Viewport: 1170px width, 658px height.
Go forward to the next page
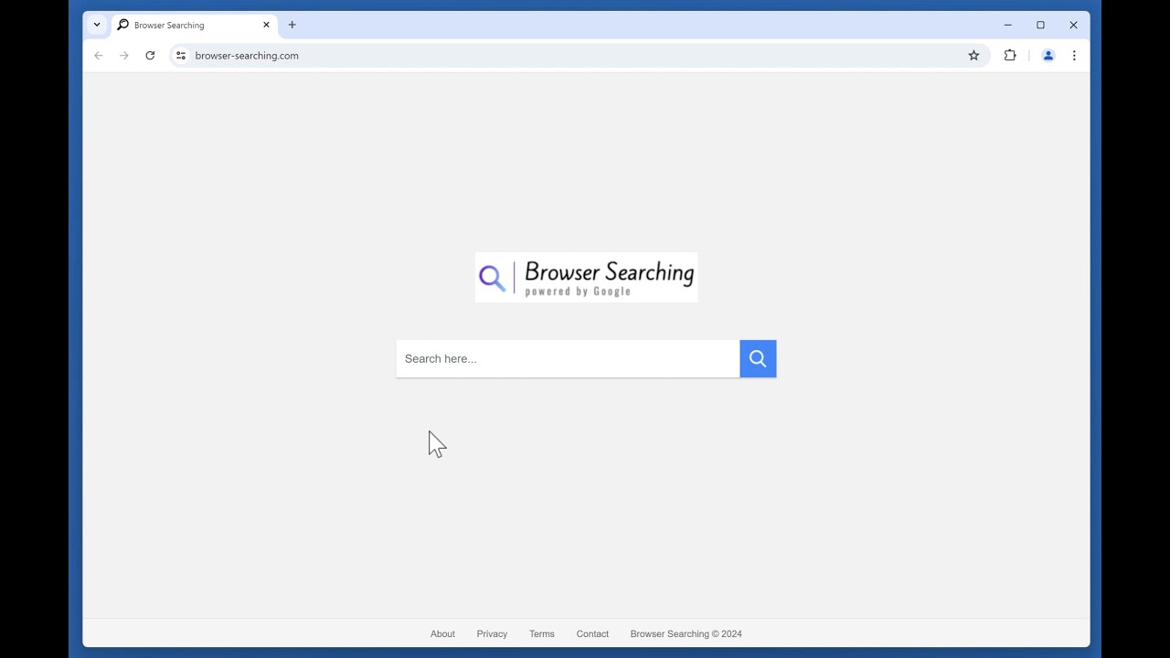click(x=124, y=56)
